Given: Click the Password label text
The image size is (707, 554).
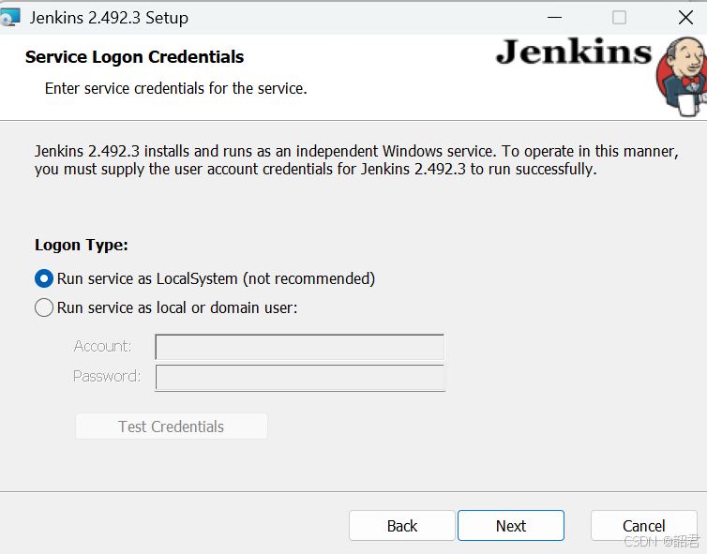Looking at the screenshot, I should 107,376.
